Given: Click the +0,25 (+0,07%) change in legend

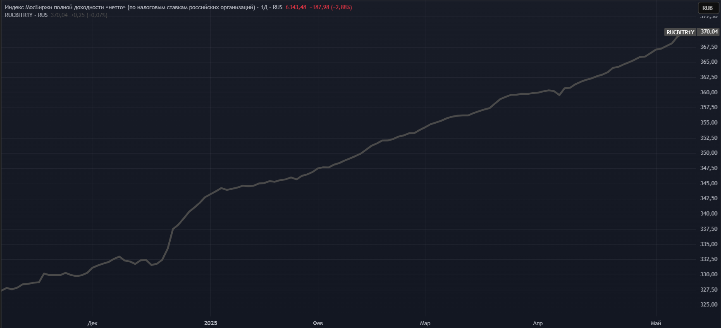Looking at the screenshot, I should (89, 15).
